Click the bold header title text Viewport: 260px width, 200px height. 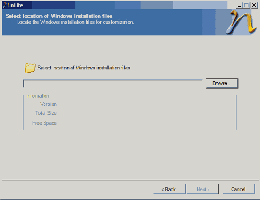click(59, 16)
